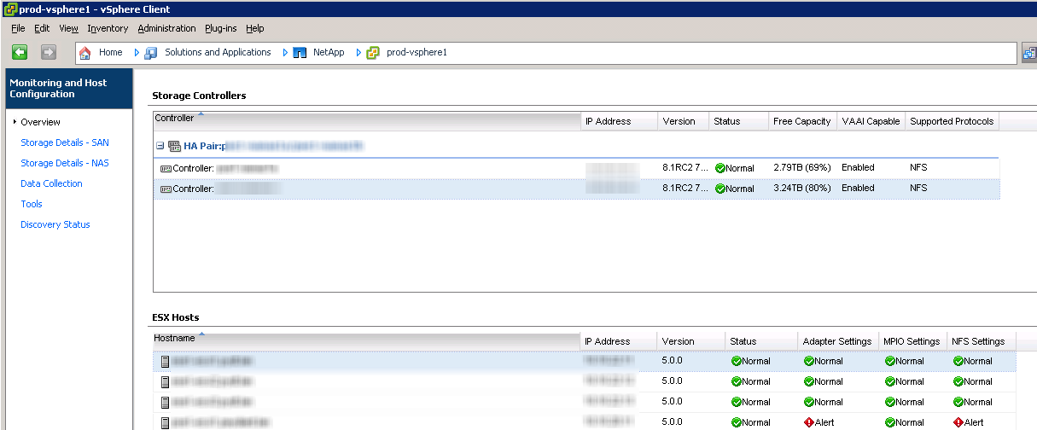Click Home breadcrumb label

click(111, 53)
